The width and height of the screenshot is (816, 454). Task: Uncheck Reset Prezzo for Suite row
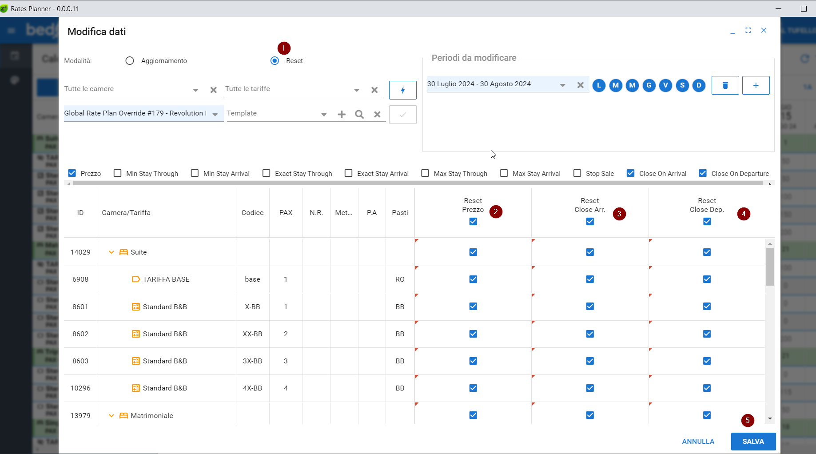(473, 252)
